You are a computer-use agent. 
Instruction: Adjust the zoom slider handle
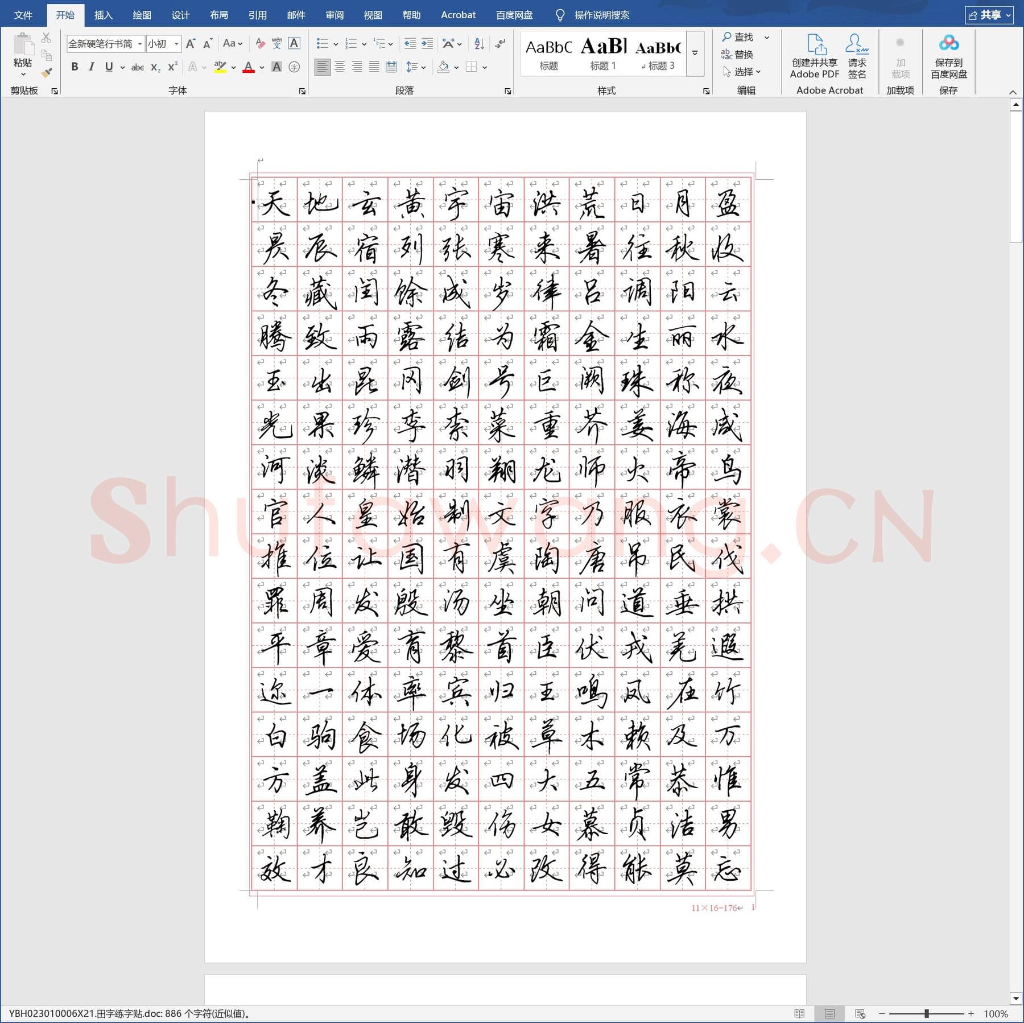coord(927,1014)
